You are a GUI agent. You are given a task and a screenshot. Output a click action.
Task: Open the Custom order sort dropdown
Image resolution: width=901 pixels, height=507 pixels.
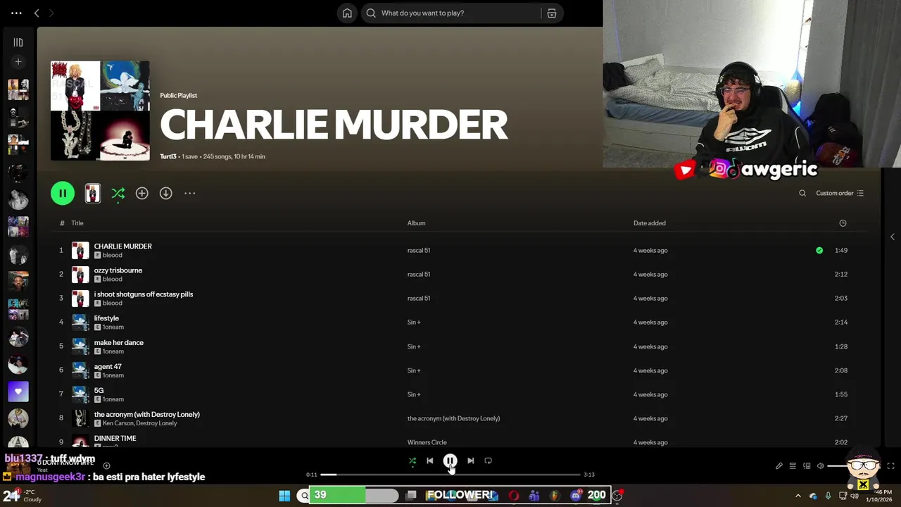point(839,193)
